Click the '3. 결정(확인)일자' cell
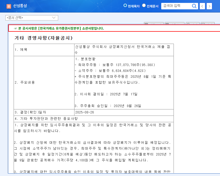Screen dimensions: 220x176 pyautogui.click(x=44, y=112)
